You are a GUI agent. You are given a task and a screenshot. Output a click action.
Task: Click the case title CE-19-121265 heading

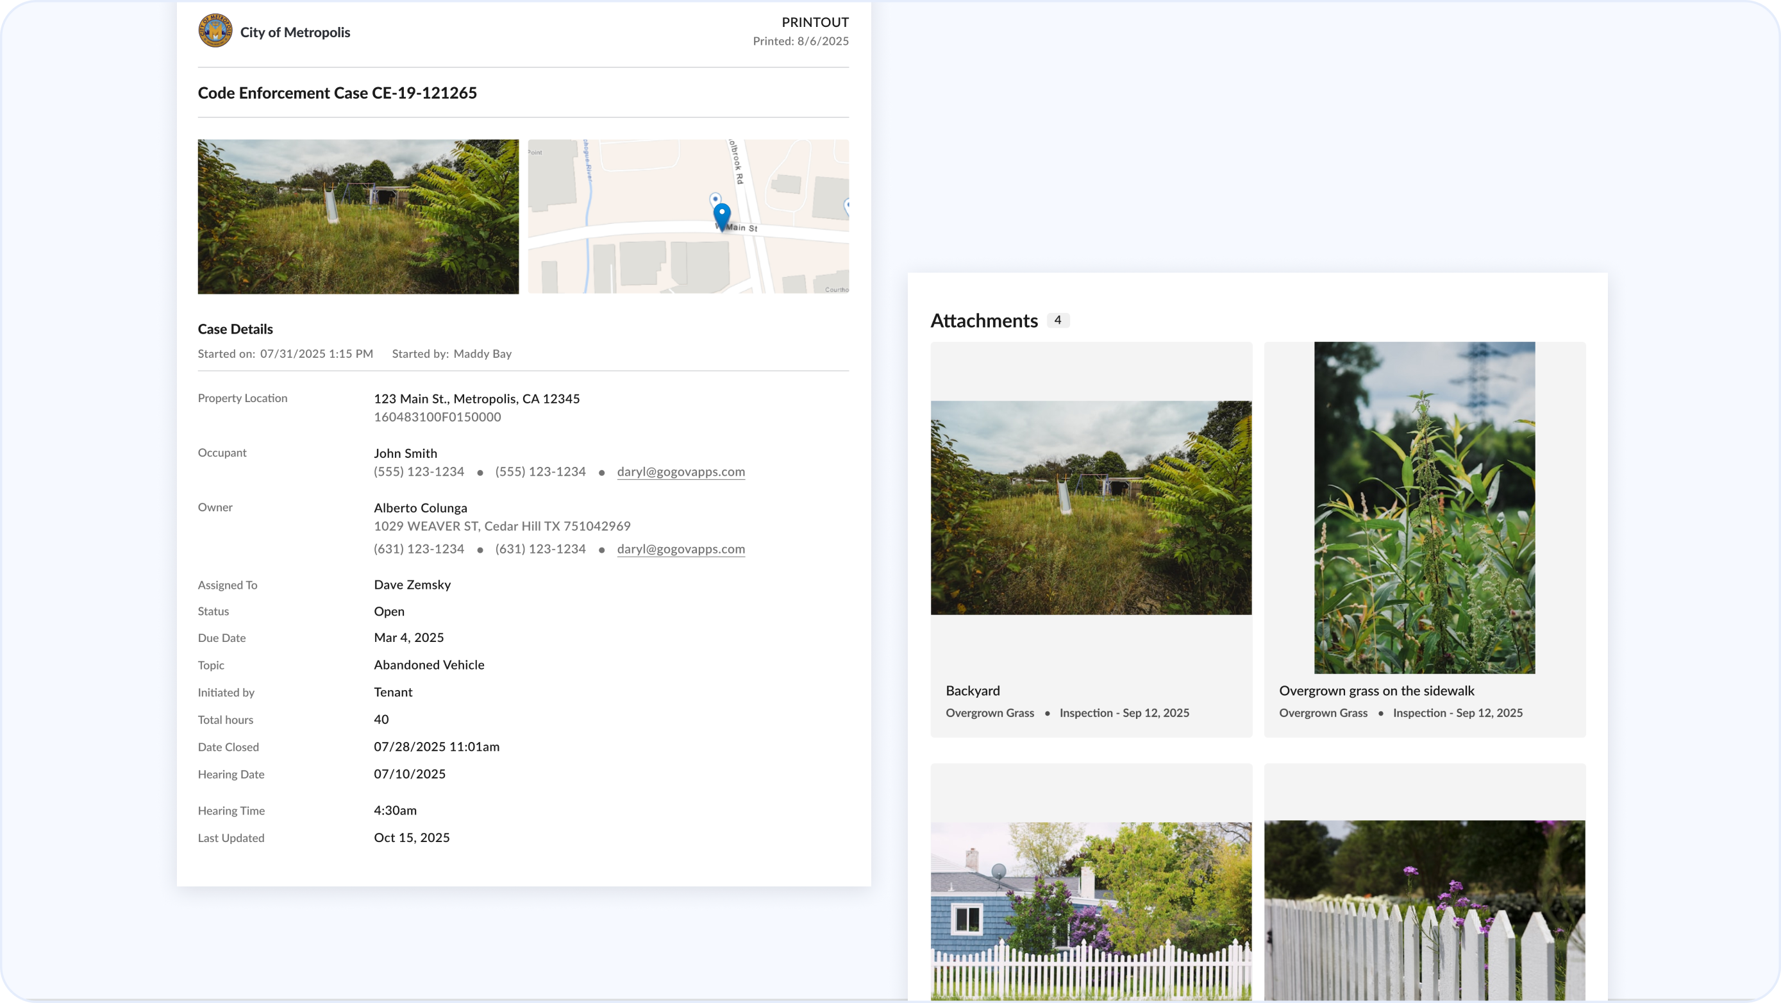click(x=337, y=93)
